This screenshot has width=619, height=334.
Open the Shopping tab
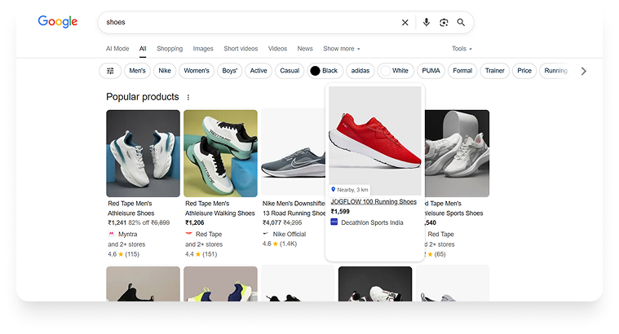170,49
